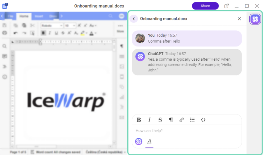Toggle Italic in the document ribbon
This screenshot has height=155, width=263.
point(50,33)
